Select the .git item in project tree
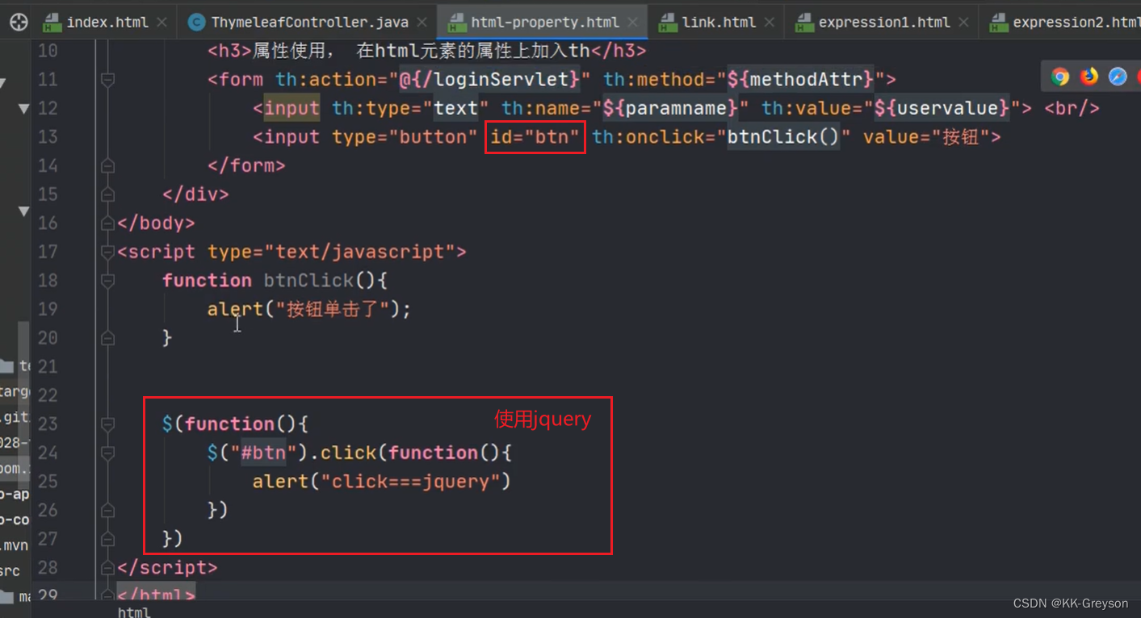 (x=15, y=417)
